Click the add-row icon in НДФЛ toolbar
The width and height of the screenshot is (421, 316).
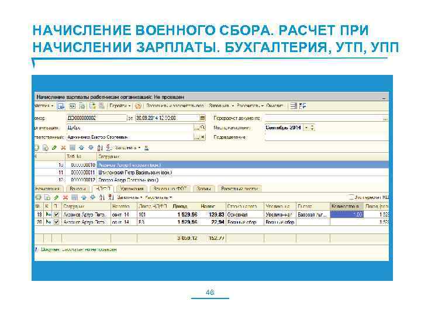(39, 198)
